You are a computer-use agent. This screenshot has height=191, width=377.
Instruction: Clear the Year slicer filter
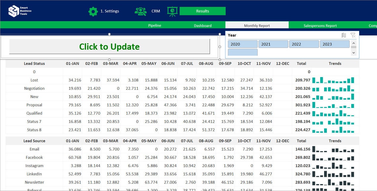click(x=353, y=35)
